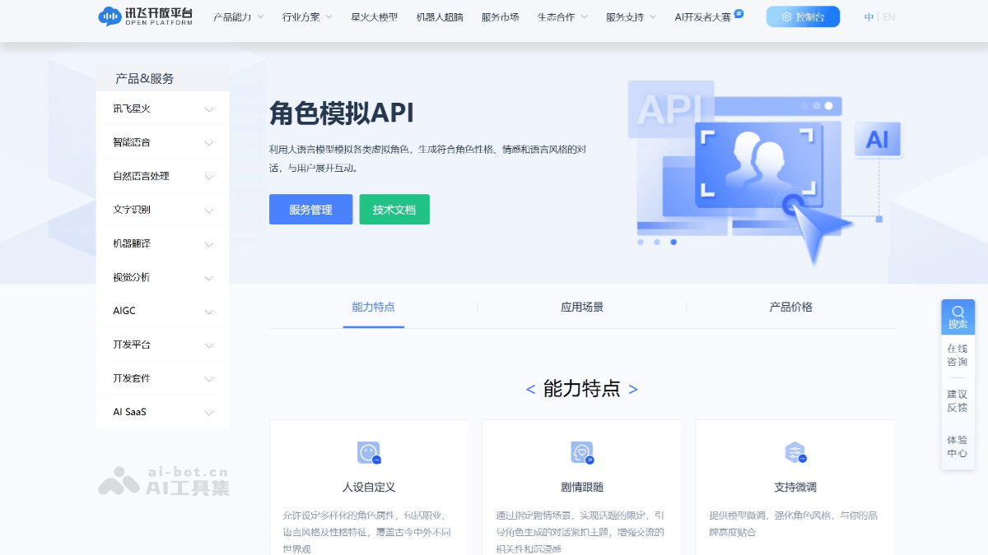The height and width of the screenshot is (555, 988).
Task: Switch language to EN
Action: point(889,16)
